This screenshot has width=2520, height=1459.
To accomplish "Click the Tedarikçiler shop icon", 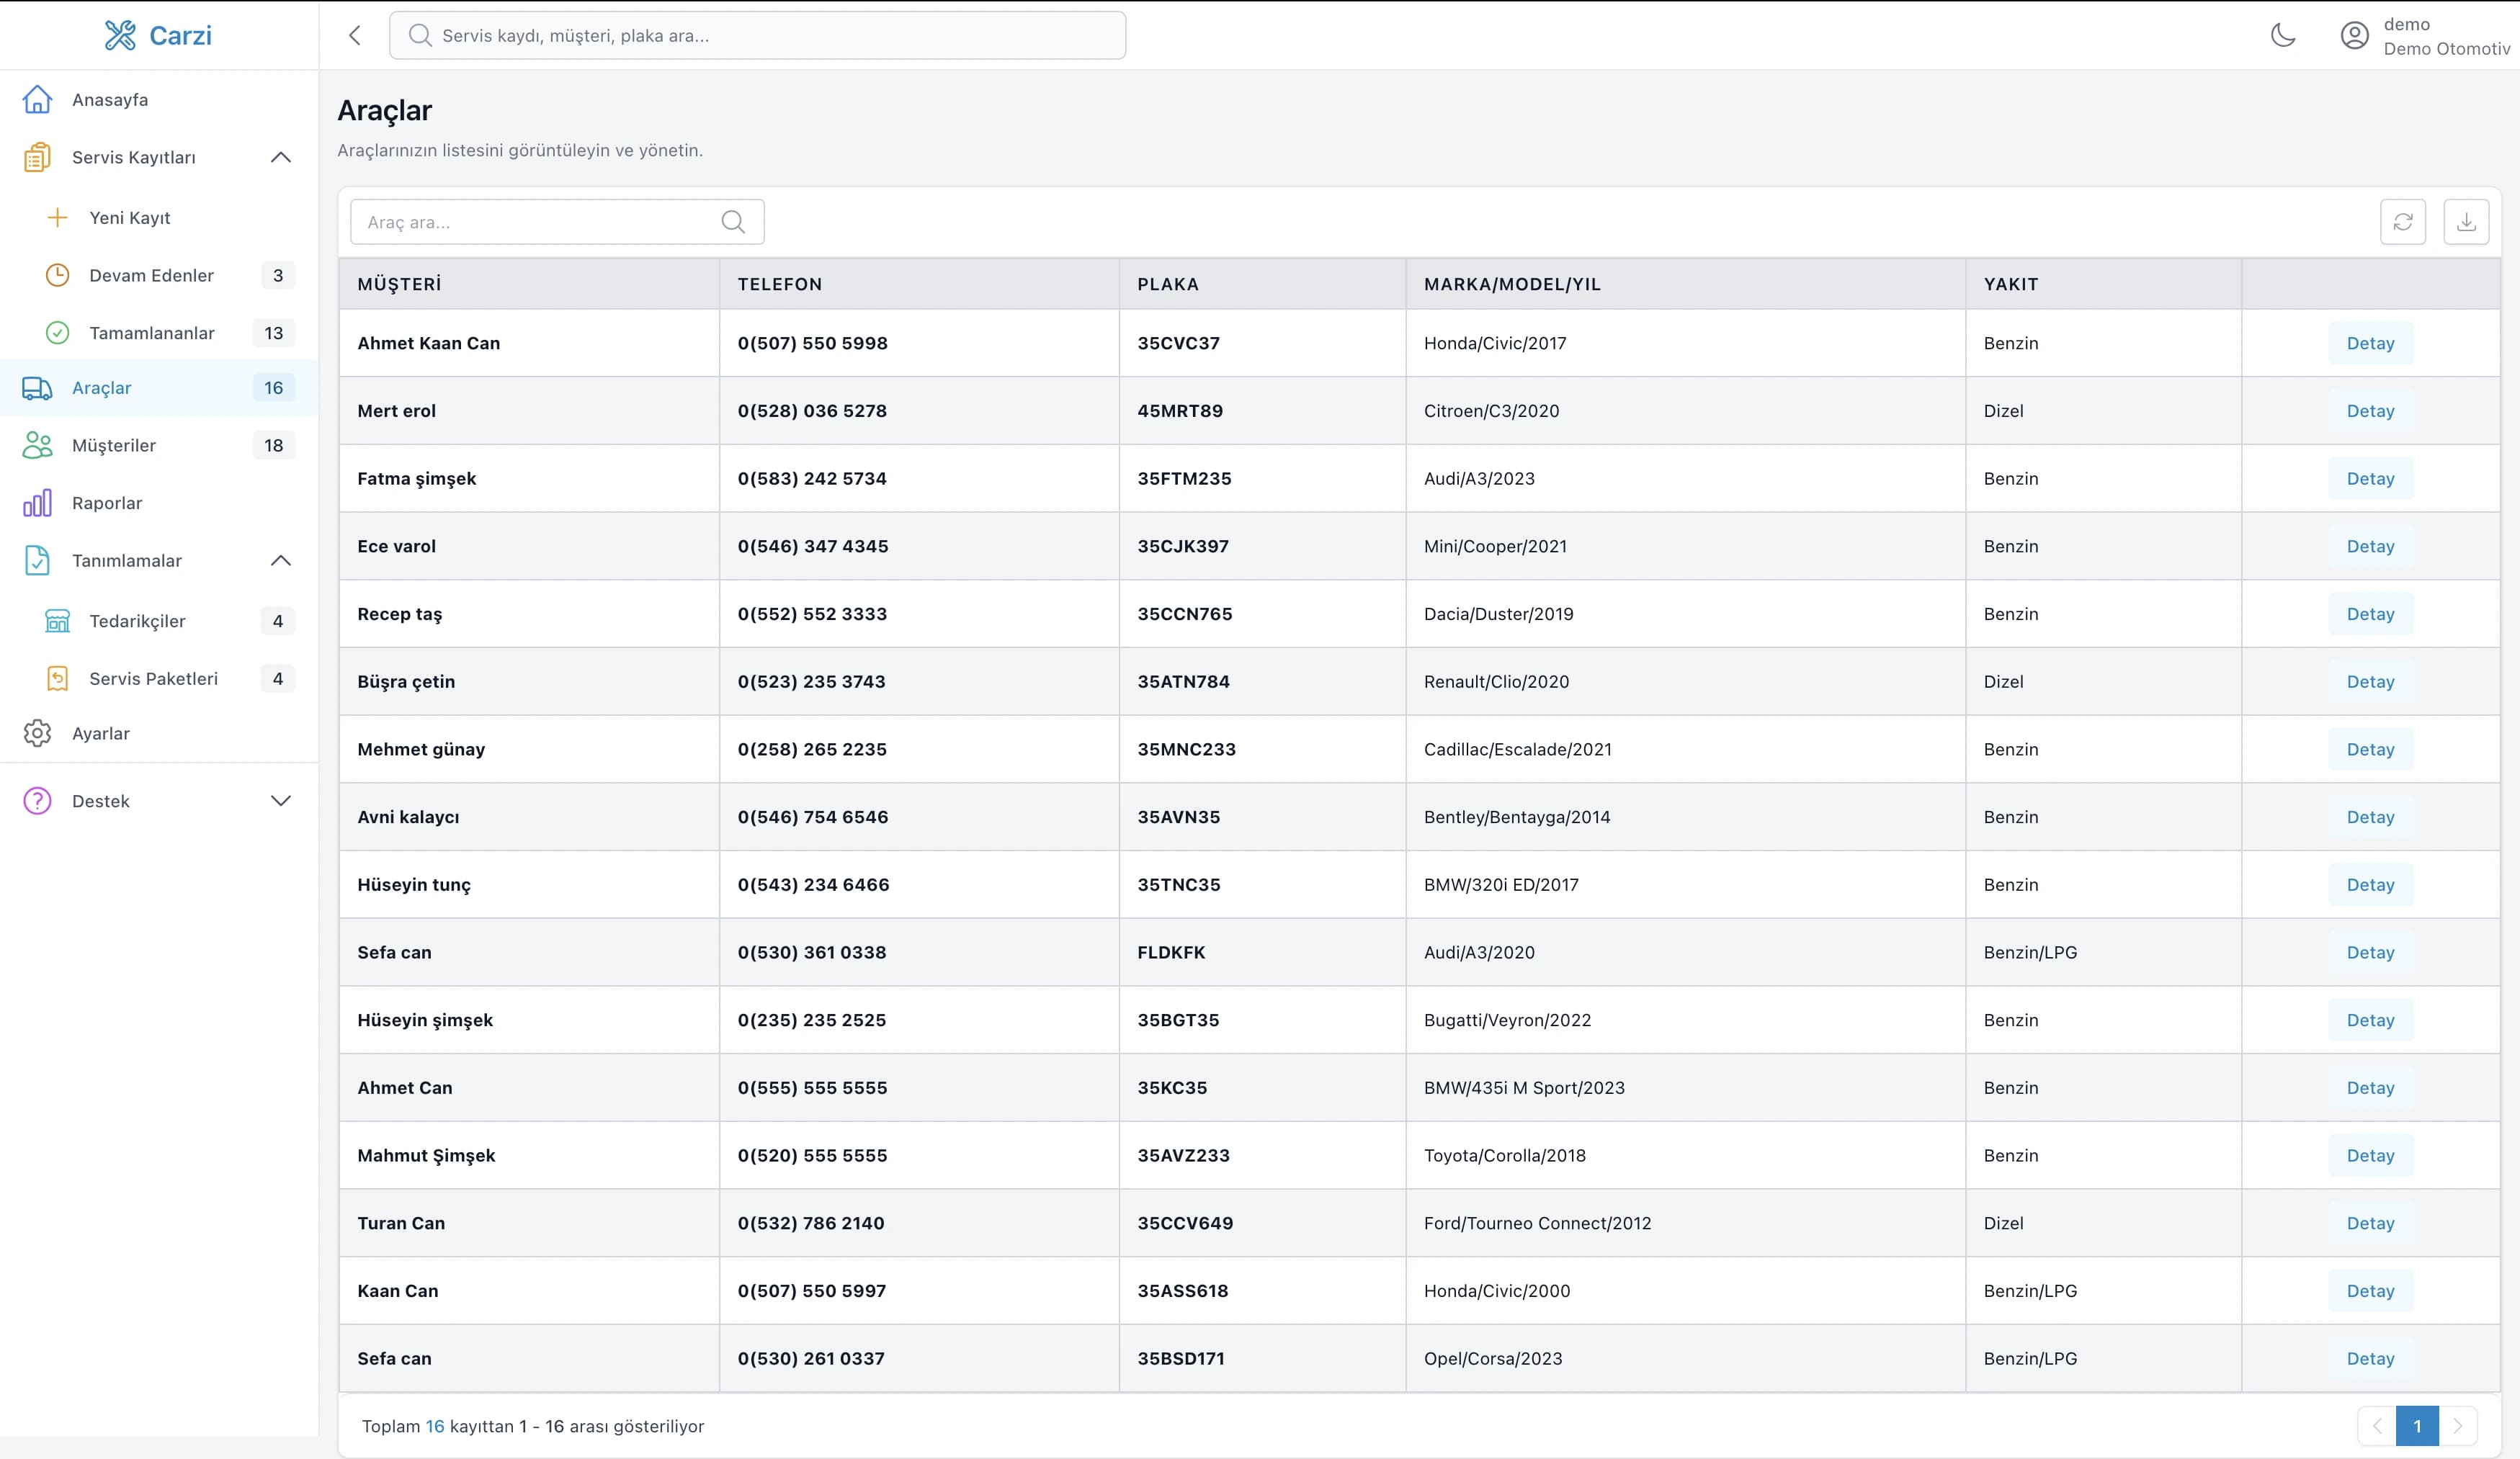I will (x=58, y=621).
